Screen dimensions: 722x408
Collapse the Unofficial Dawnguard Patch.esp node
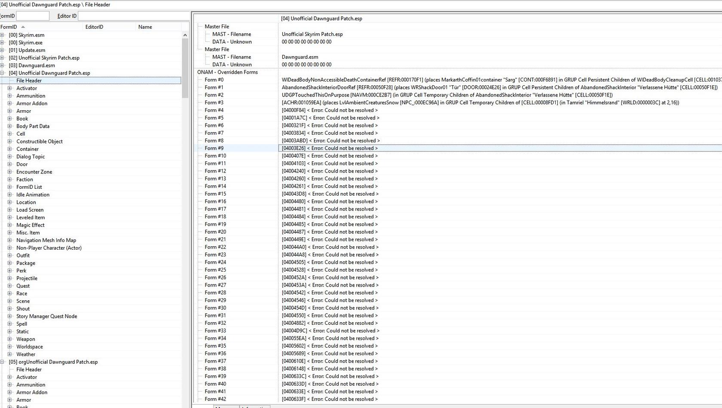point(2,73)
